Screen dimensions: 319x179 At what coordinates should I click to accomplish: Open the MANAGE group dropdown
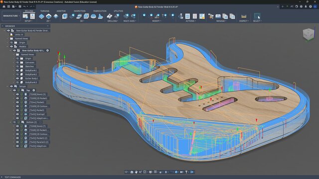point(221,21)
